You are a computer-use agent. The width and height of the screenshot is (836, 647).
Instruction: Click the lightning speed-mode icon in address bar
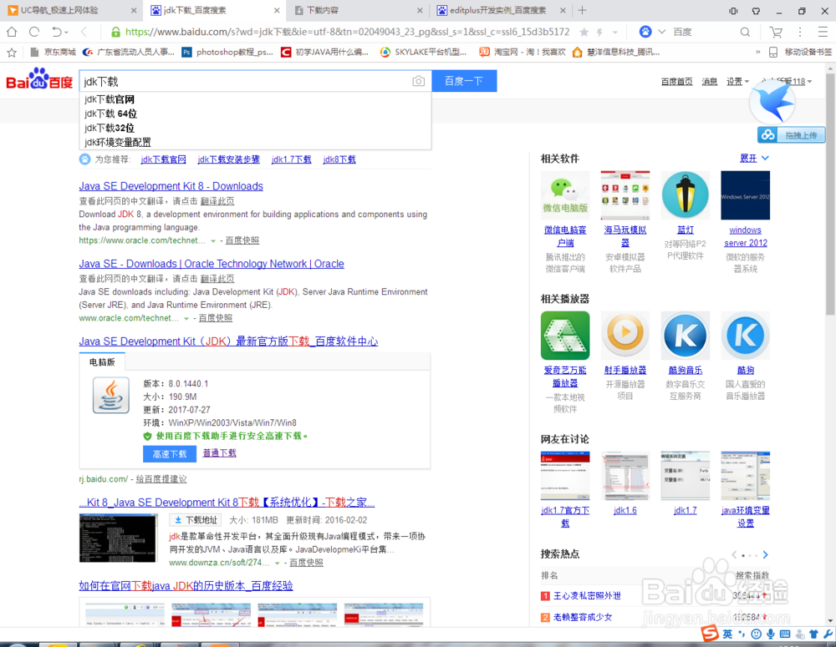599,33
